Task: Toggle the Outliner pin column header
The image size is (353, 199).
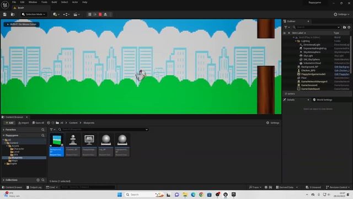Action: pos(289,33)
